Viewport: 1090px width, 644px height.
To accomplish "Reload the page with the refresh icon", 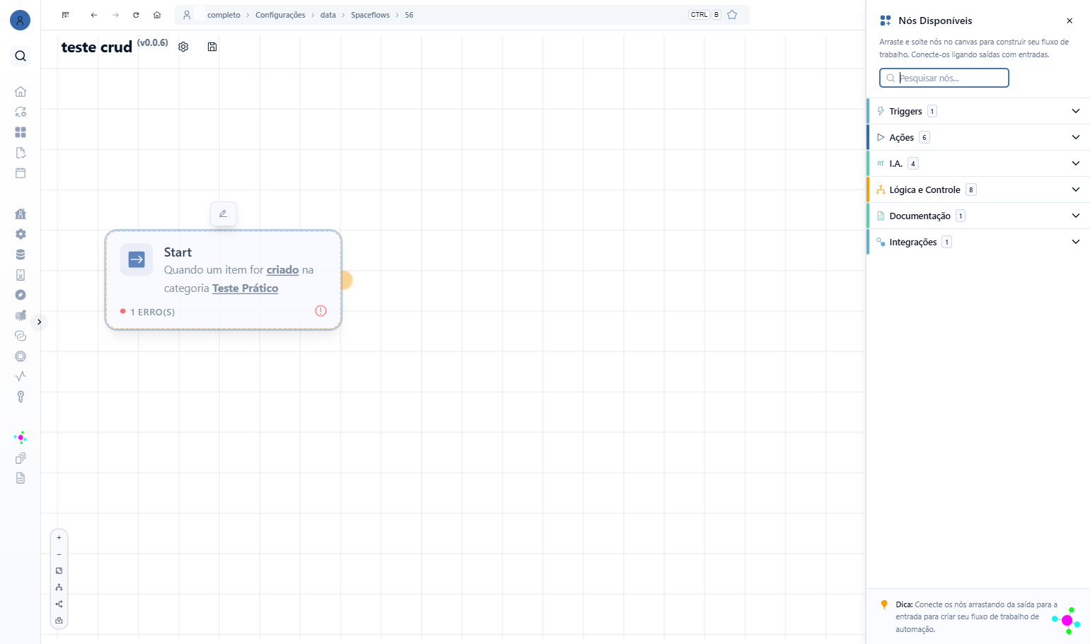I will [x=136, y=15].
